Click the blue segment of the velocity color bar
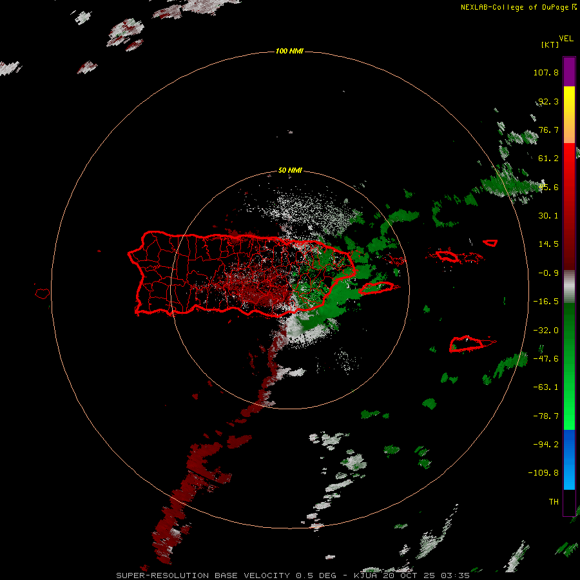The image size is (580, 580). pyautogui.click(x=569, y=459)
